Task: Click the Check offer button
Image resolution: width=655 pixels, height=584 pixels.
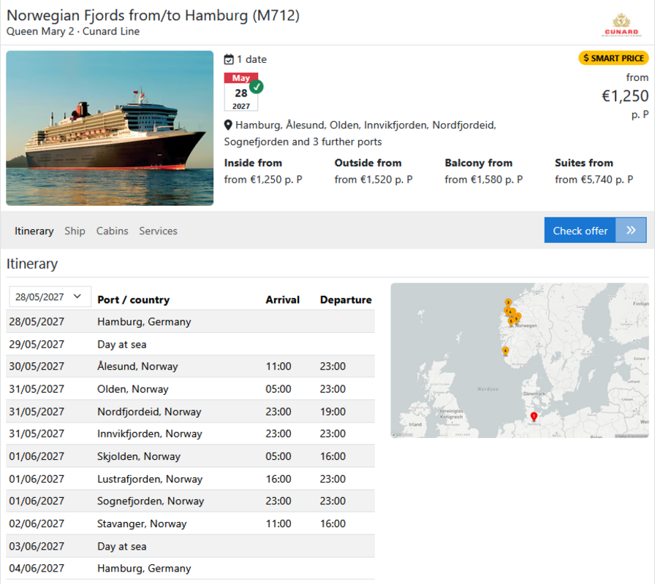Action: coord(595,230)
